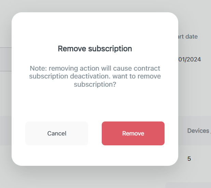Click the word Remove in dialog heading
Viewport: 211px width, 188px height.
72,48
